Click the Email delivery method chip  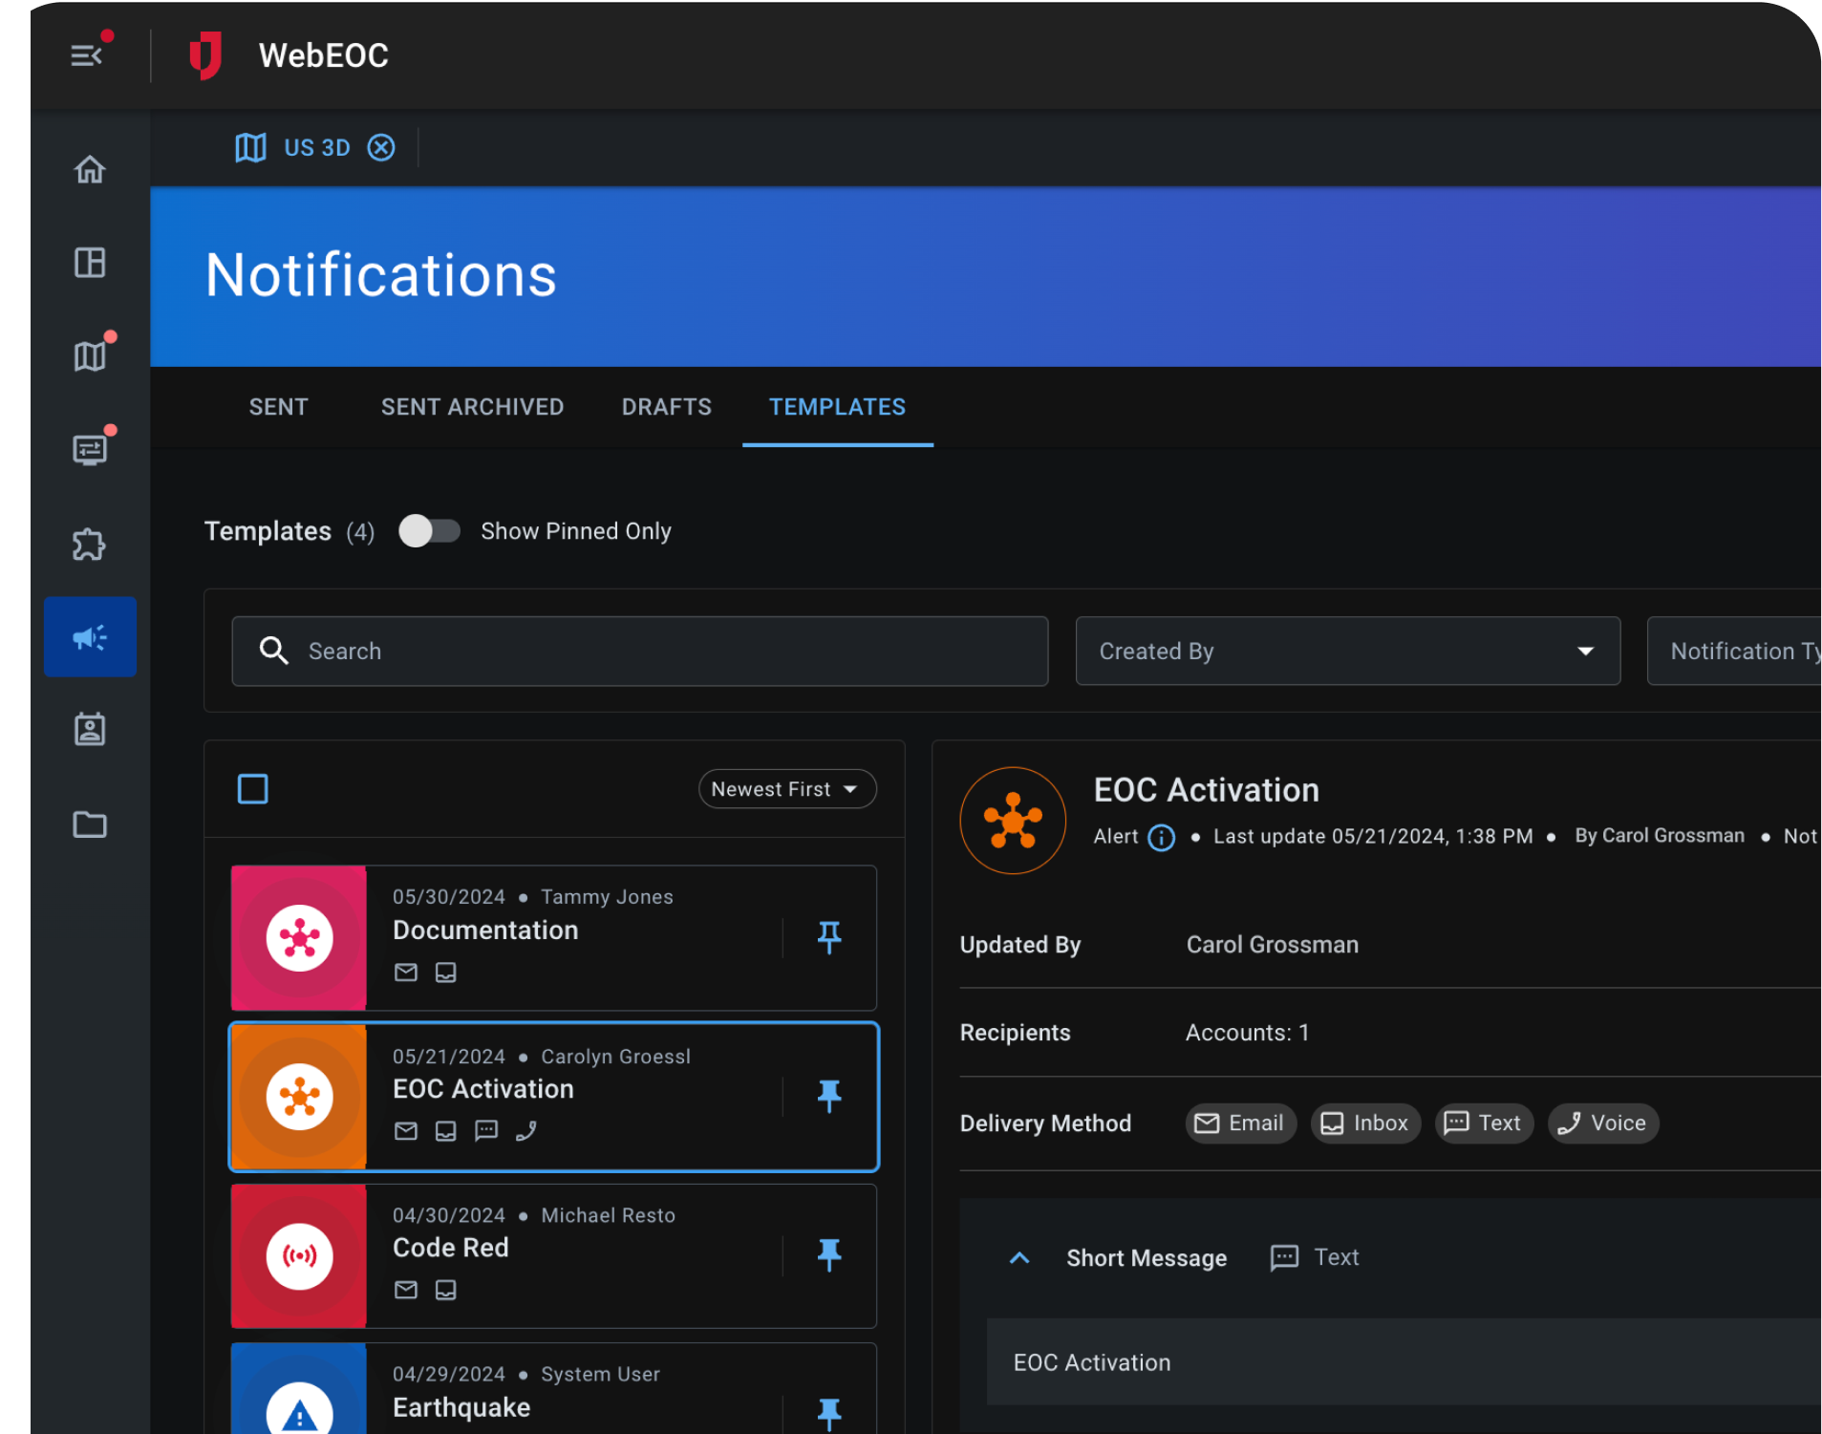[x=1240, y=1124]
